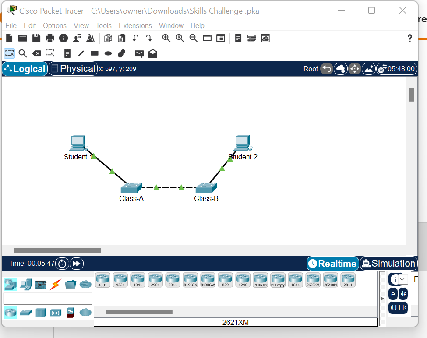Screen dimensions: 427x338
Task: Click the Class-A switch
Action: click(131, 187)
